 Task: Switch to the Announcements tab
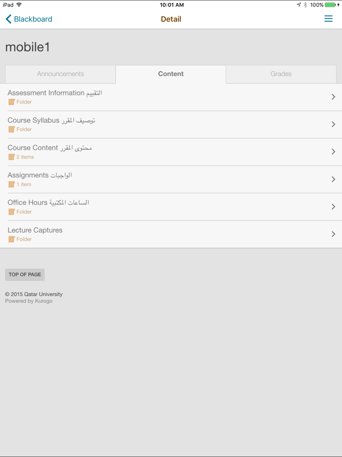tap(60, 74)
